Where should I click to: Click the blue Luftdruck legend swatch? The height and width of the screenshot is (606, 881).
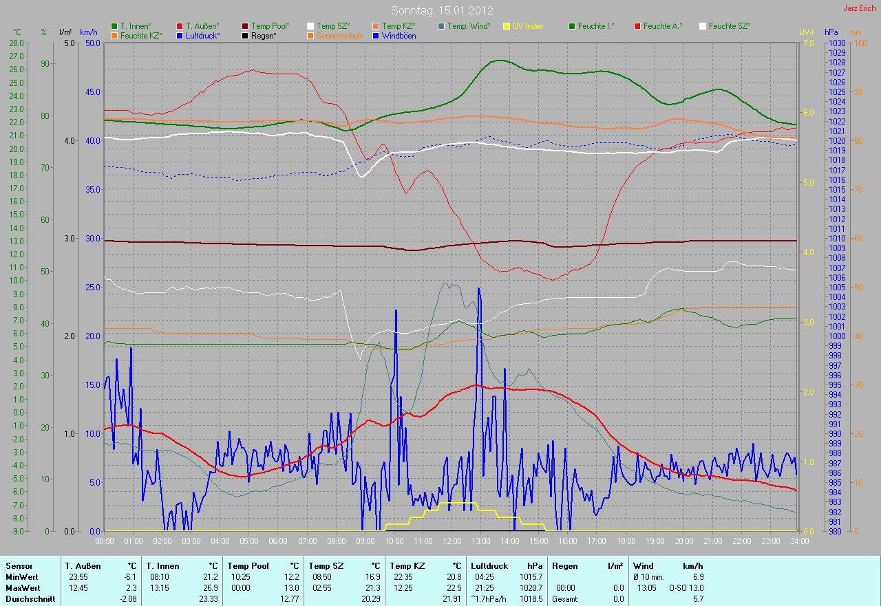click(x=180, y=35)
